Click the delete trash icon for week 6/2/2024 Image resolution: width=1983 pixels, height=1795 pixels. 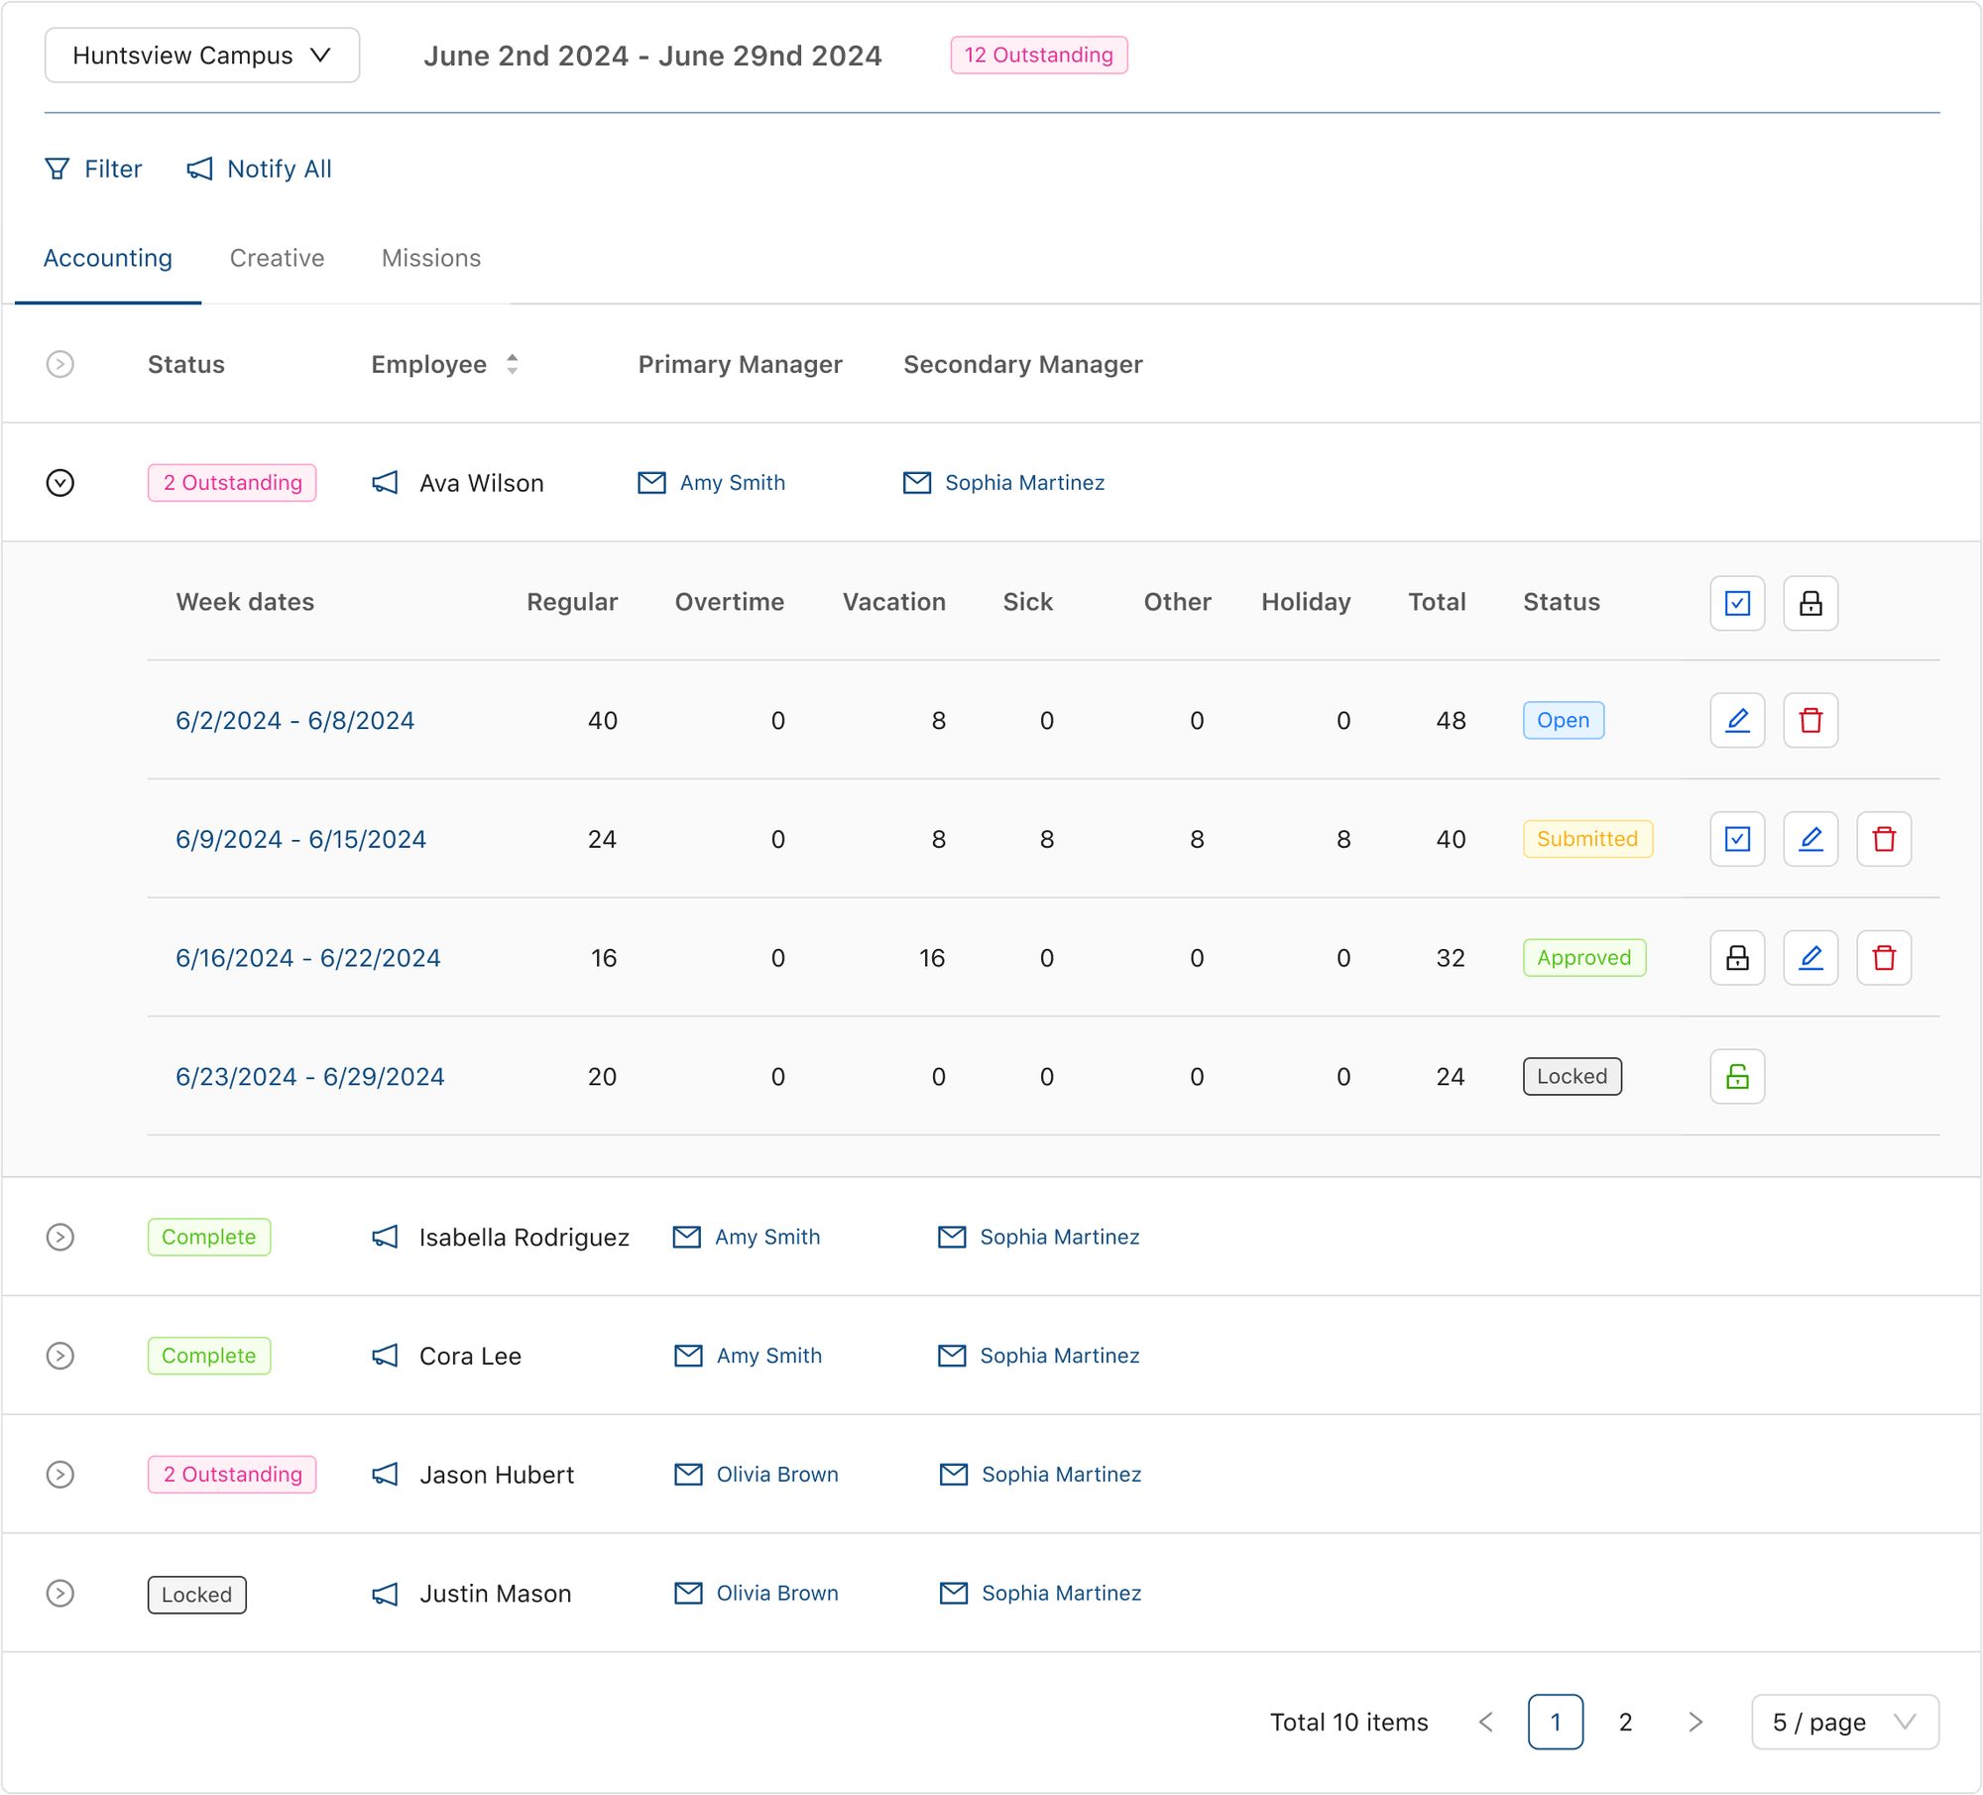[1810, 721]
